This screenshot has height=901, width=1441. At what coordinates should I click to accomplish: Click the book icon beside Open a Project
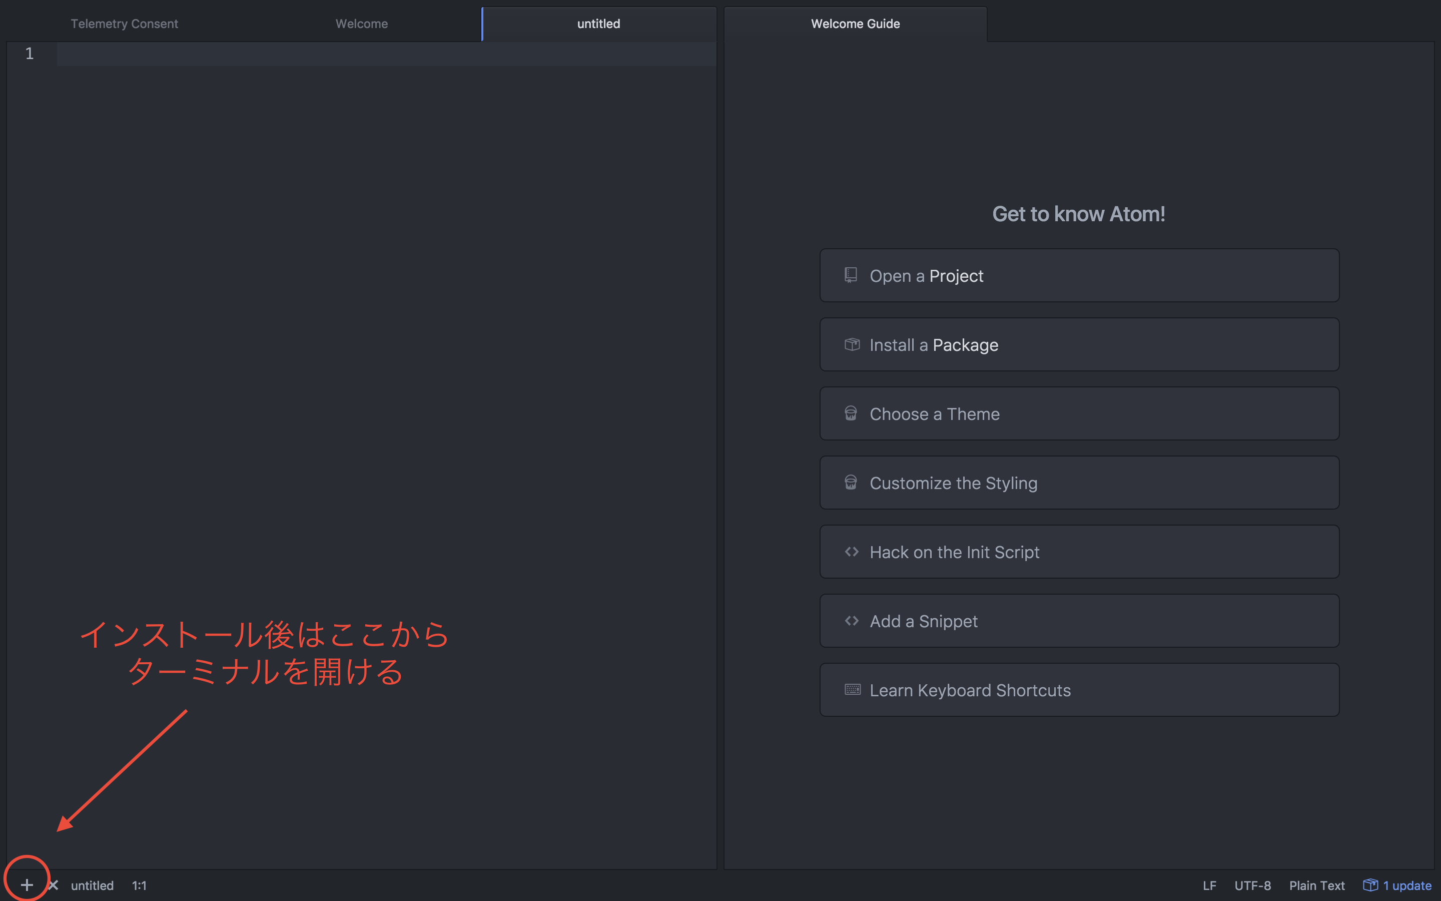pyautogui.click(x=851, y=275)
